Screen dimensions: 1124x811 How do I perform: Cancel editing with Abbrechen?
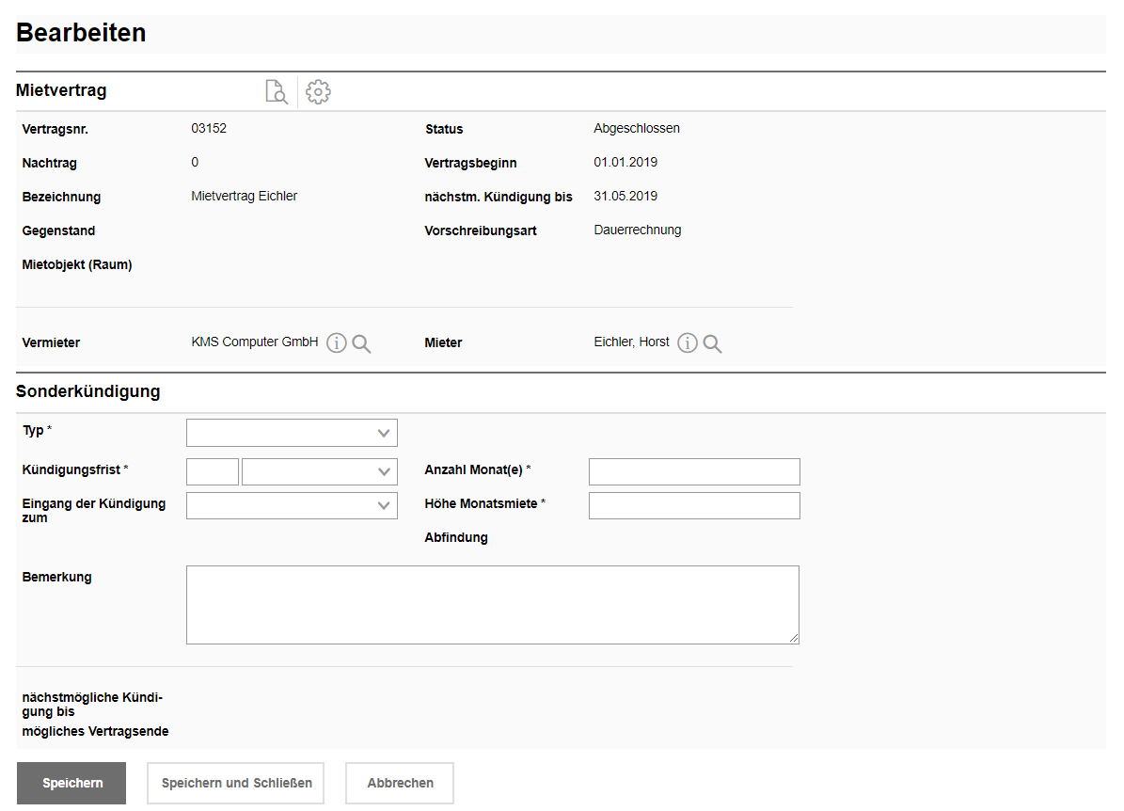(400, 783)
